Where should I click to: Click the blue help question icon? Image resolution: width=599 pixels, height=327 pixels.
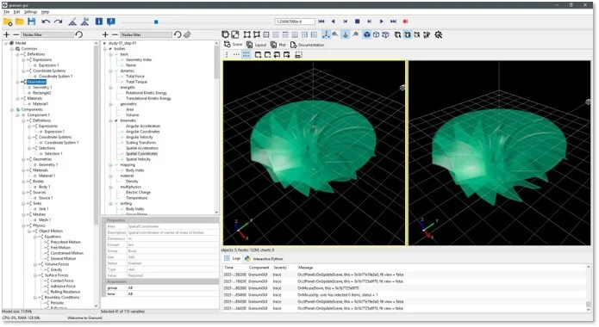pyautogui.click(x=111, y=22)
